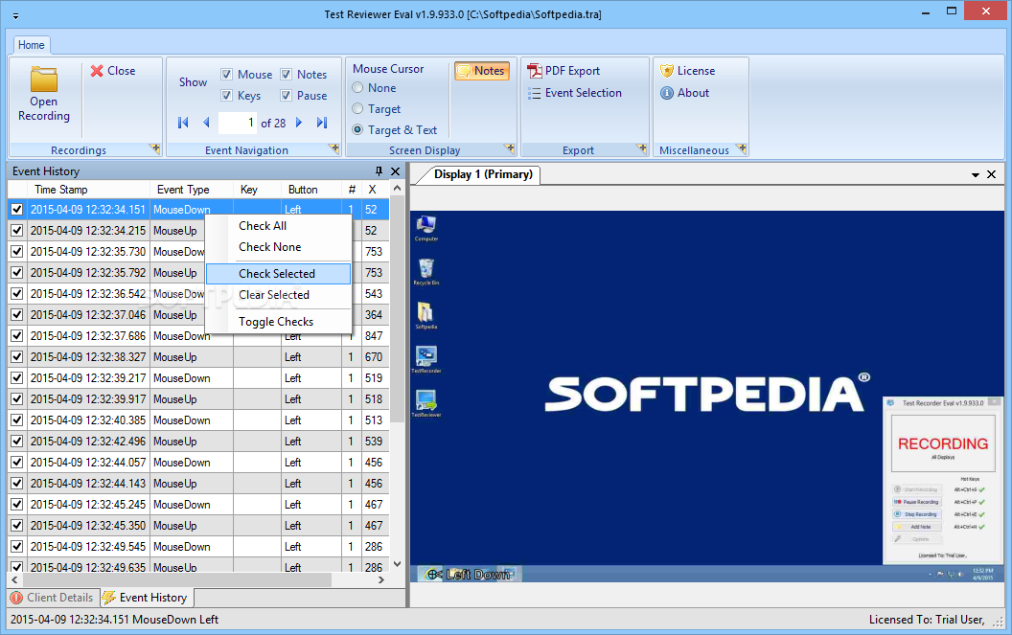Expand the Event Navigation group launcher
1012x635 pixels.
point(334,149)
